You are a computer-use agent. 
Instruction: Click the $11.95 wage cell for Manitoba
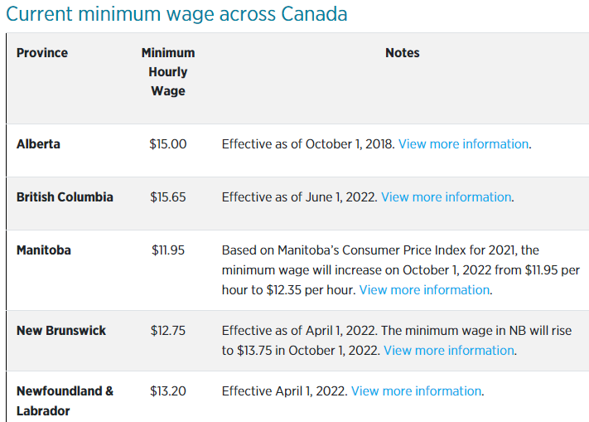pos(168,250)
